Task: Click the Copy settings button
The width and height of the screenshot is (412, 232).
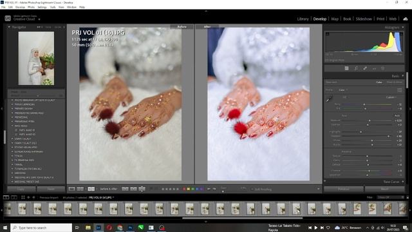Action: (21, 189)
